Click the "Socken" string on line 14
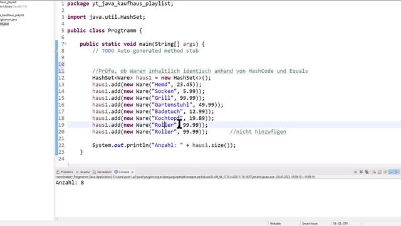The height and width of the screenshot is (226, 401). (x=164, y=91)
